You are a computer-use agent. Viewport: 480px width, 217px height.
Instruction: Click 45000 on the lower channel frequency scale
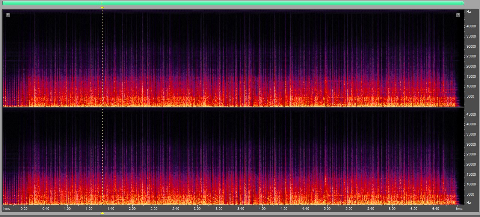tap(471, 114)
